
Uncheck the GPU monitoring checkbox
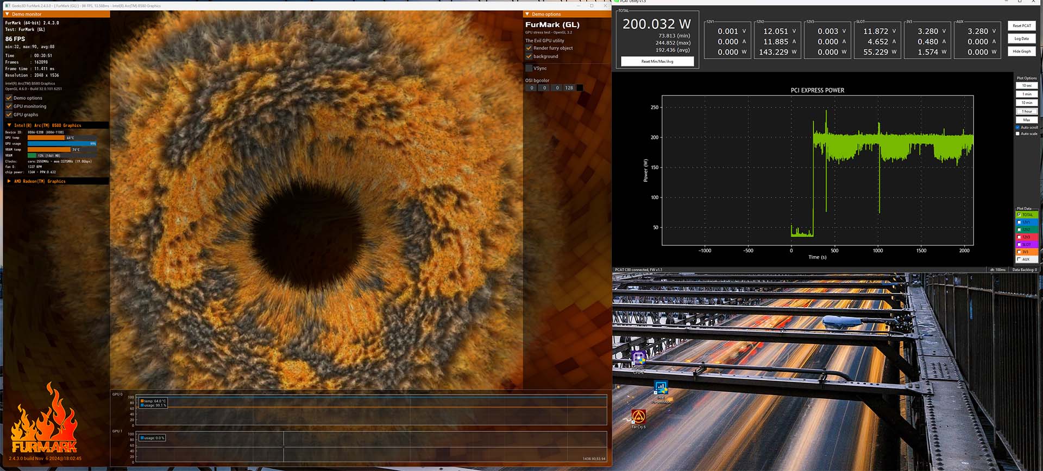9,106
